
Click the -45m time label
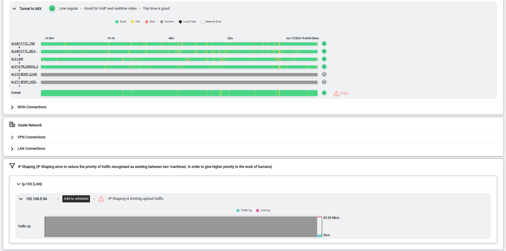click(171, 38)
